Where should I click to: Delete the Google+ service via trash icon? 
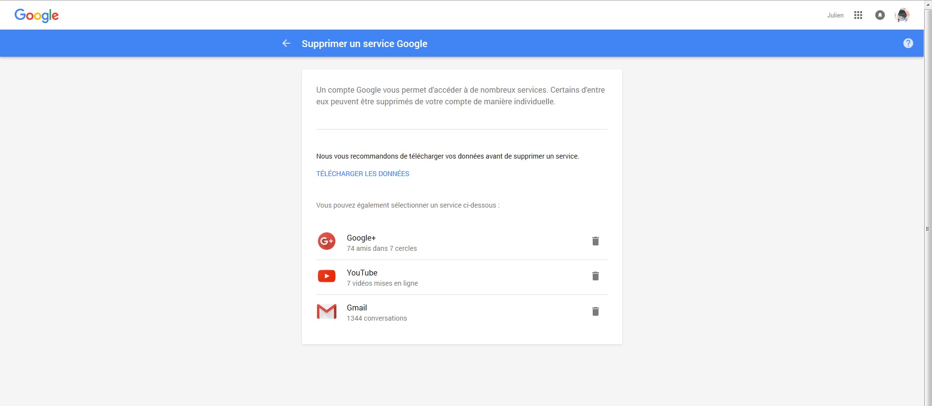595,241
